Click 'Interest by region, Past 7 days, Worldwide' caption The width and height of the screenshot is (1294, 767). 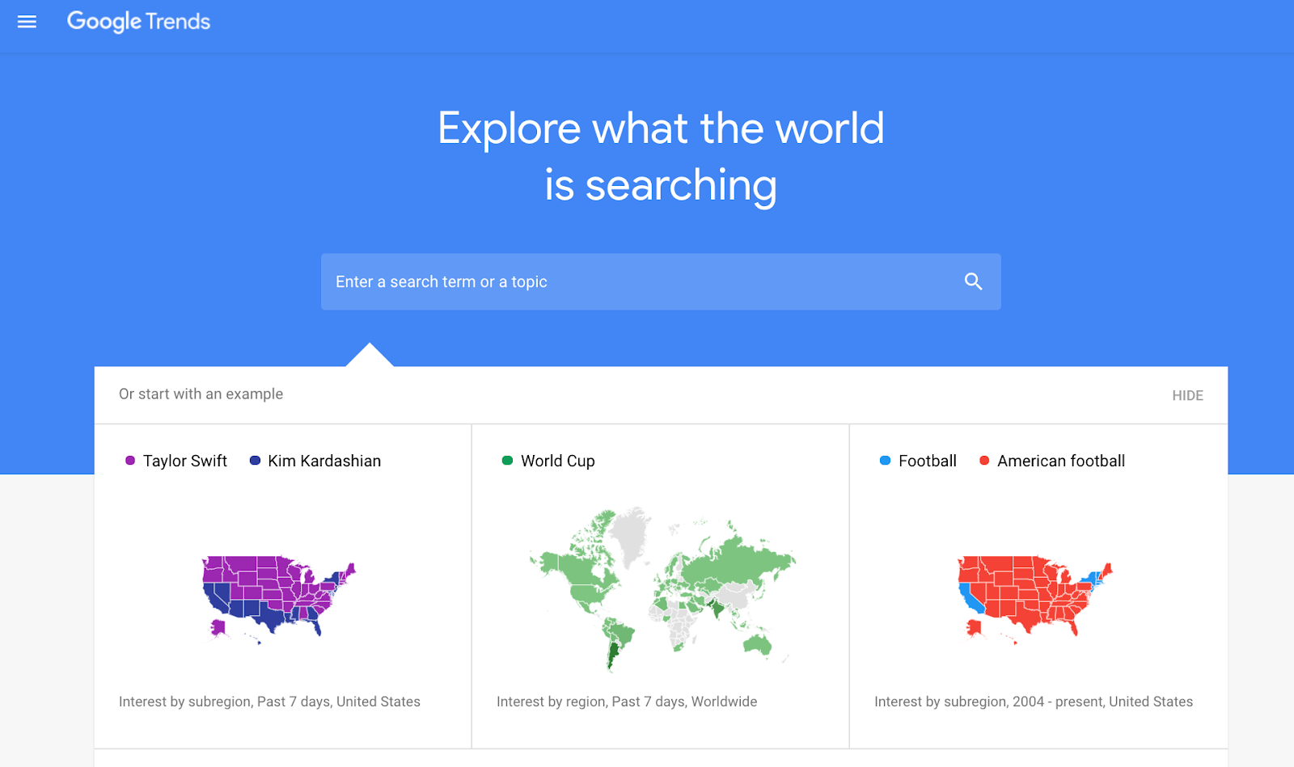point(627,702)
